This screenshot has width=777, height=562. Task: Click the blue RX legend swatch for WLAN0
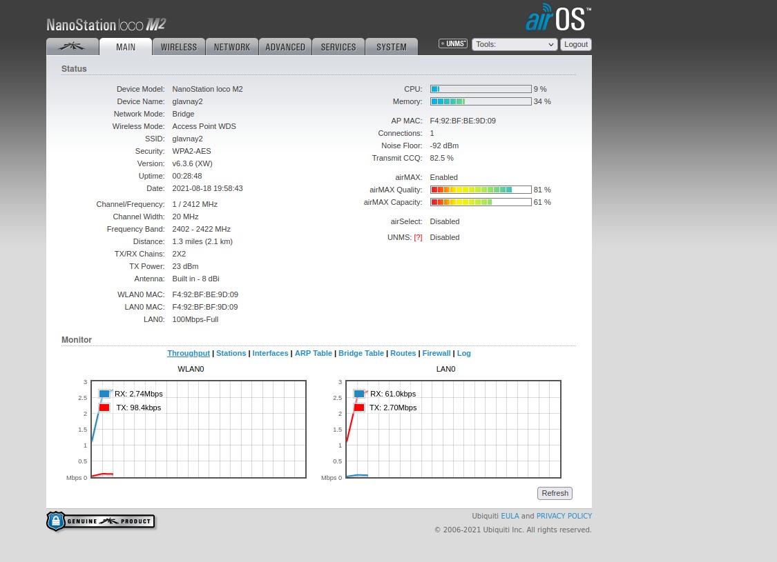pyautogui.click(x=104, y=394)
